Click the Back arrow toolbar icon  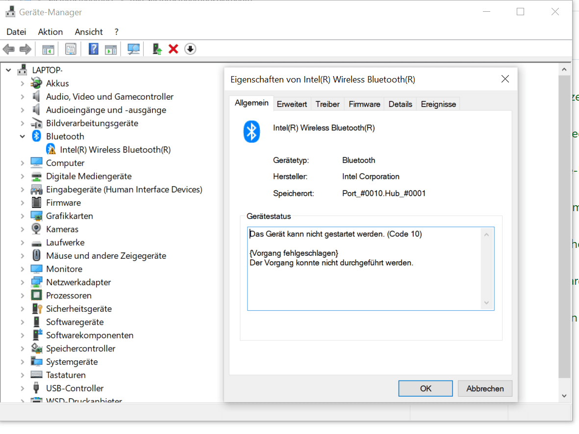coord(8,49)
